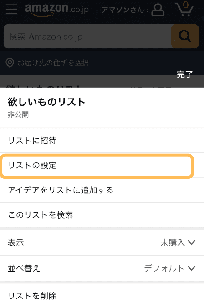Click the magnifier search button

(185, 37)
